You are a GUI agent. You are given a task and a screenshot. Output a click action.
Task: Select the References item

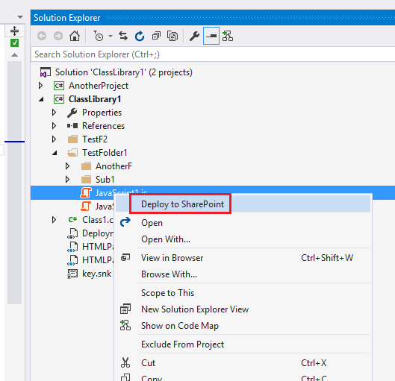tap(103, 126)
